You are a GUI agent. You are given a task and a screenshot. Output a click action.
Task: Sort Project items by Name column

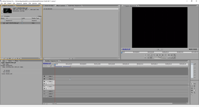coord(11,18)
